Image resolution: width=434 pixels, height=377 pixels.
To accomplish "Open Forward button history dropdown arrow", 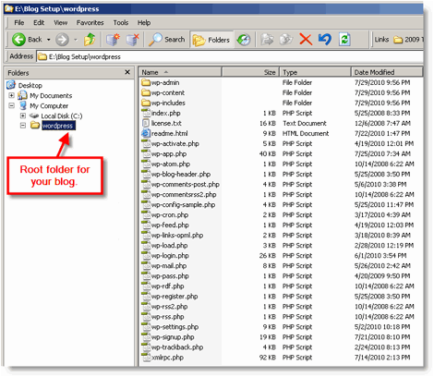I will click(76, 40).
